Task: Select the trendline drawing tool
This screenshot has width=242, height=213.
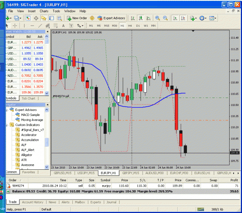Action: click(40, 26)
